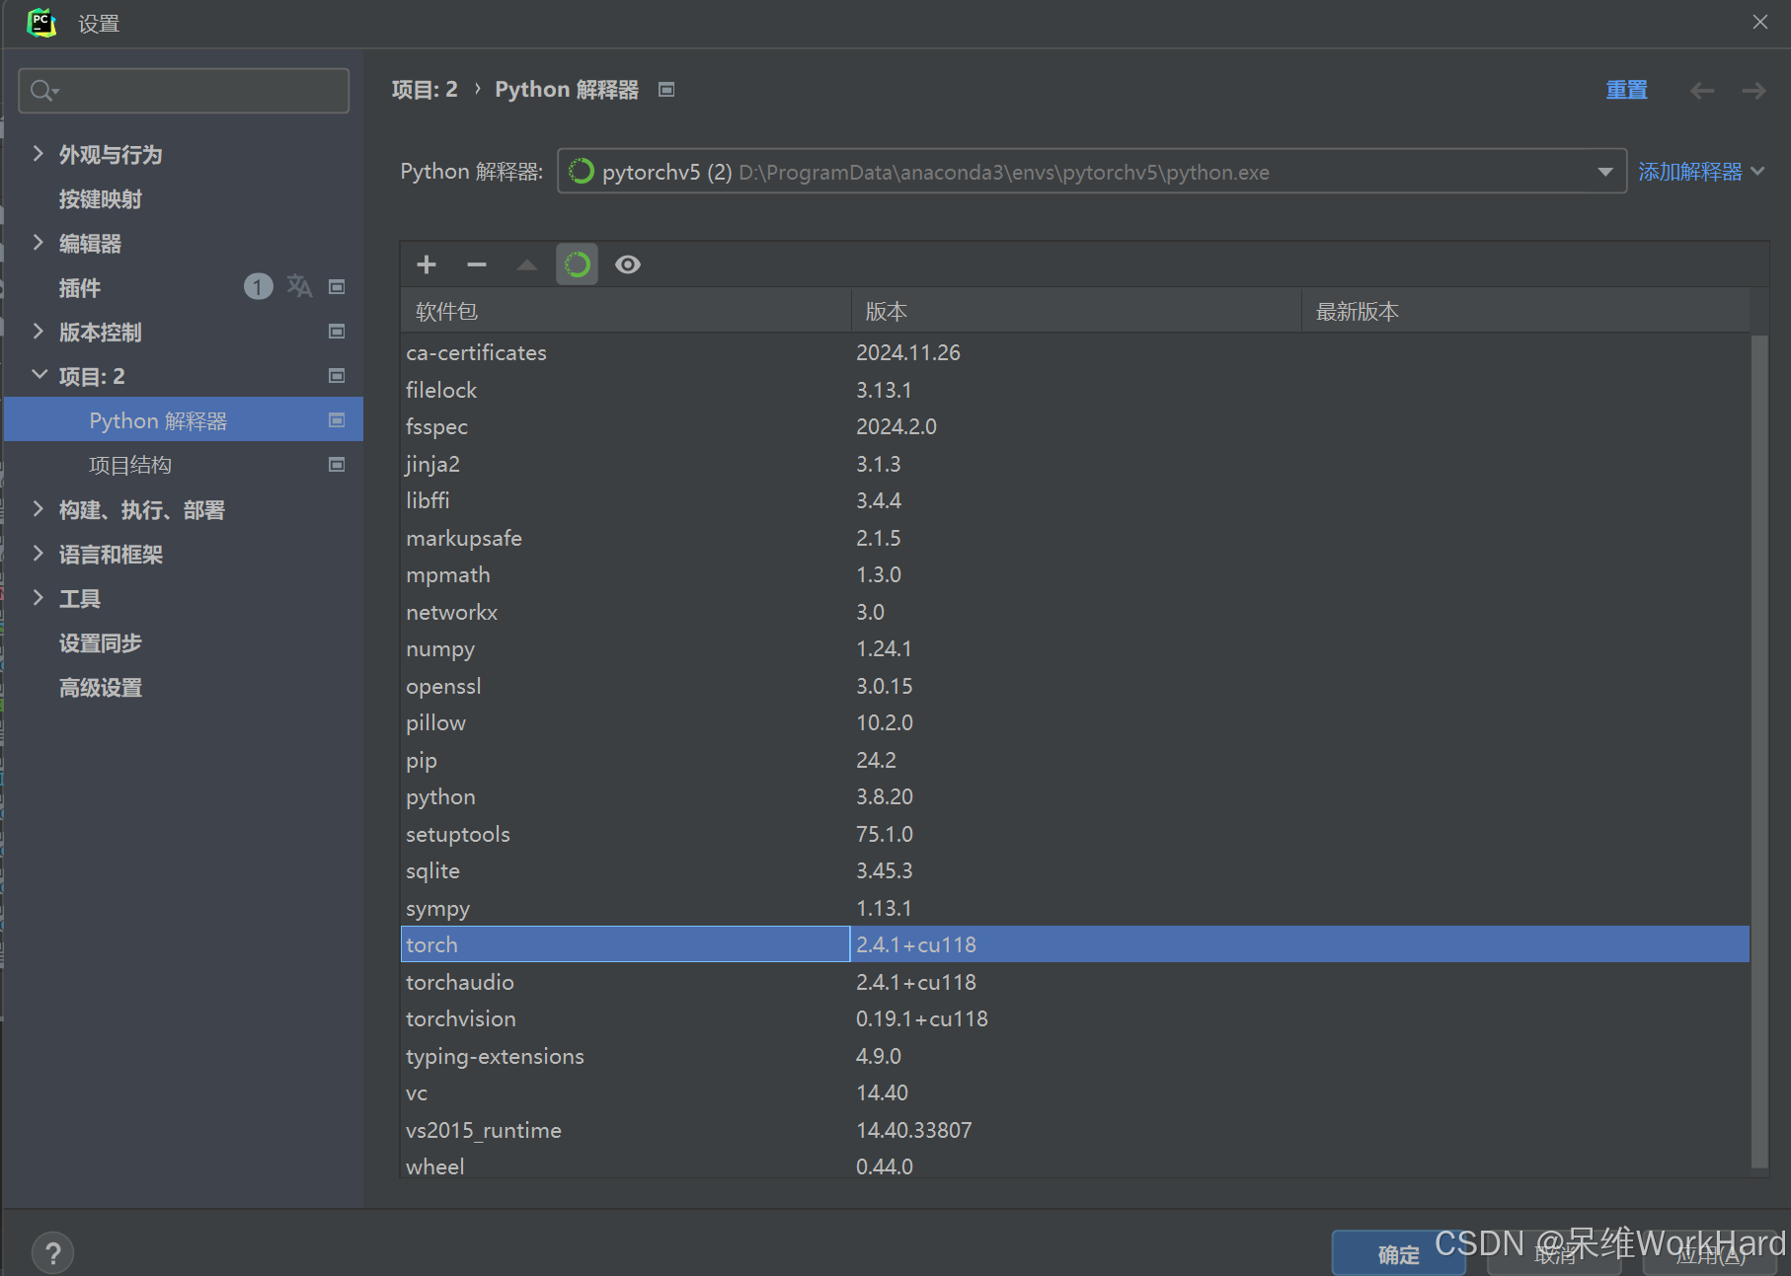Select the vs2015_runtime package row
Image resolution: width=1791 pixels, height=1276 pixels.
click(1075, 1130)
